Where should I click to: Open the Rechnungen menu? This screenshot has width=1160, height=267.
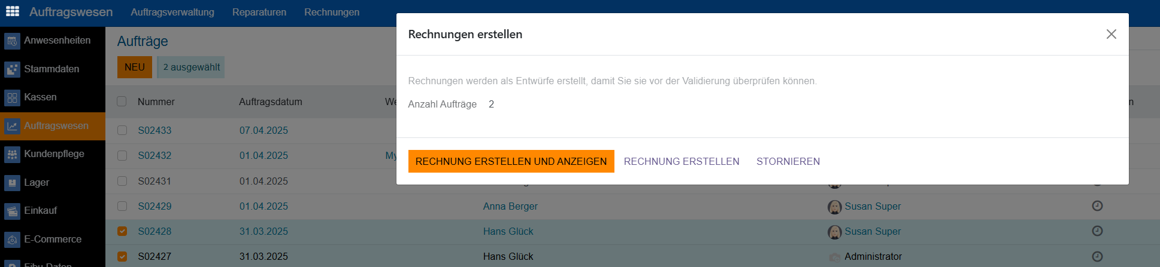pos(332,12)
